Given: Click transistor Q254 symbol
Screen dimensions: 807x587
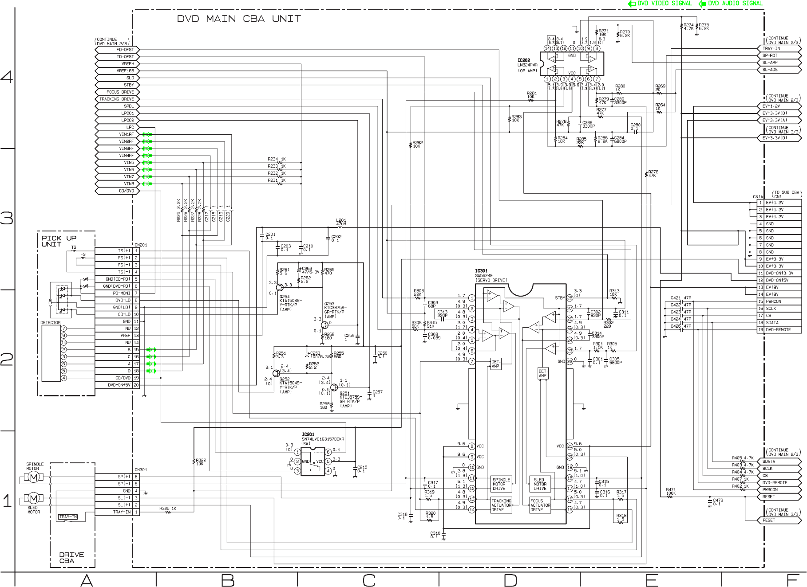Looking at the screenshot, I should click(x=281, y=287).
